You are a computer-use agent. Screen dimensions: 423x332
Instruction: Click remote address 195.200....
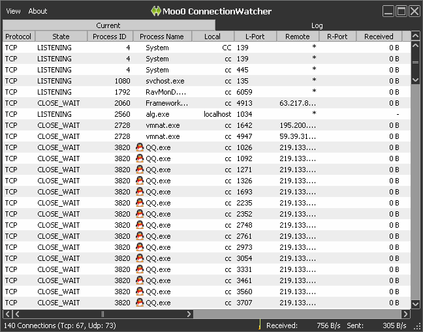pyautogui.click(x=298, y=125)
